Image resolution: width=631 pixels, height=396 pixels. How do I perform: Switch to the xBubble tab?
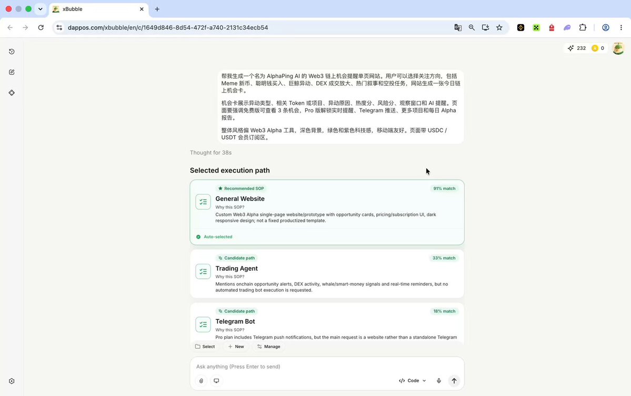[x=98, y=9]
